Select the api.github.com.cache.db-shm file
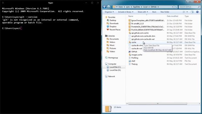 (142, 36)
